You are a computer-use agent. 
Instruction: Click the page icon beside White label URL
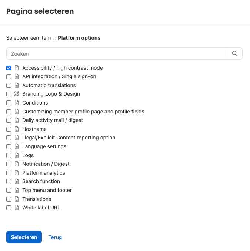17,208
